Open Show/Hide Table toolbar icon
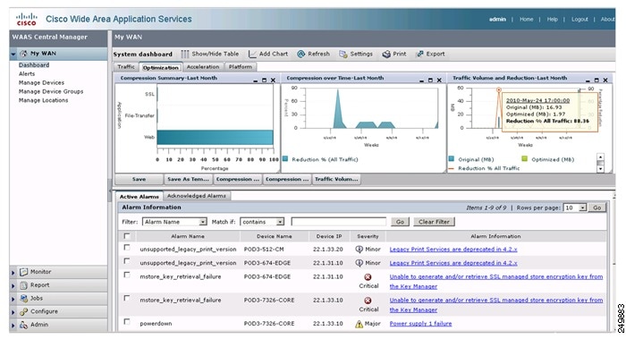The width and height of the screenshot is (626, 339). pyautogui.click(x=184, y=54)
